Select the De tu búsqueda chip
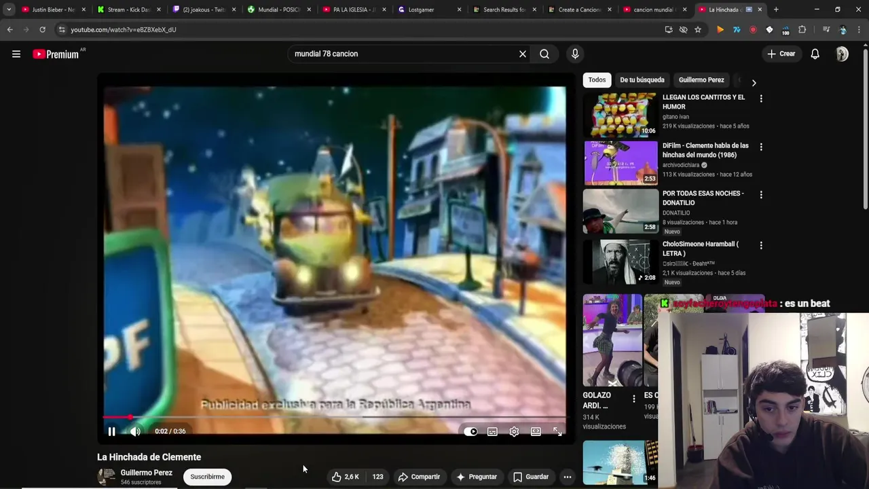Viewport: 869px width, 489px height. (x=642, y=80)
